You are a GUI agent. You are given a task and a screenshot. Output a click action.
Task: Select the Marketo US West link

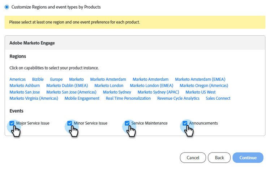tap(201, 92)
